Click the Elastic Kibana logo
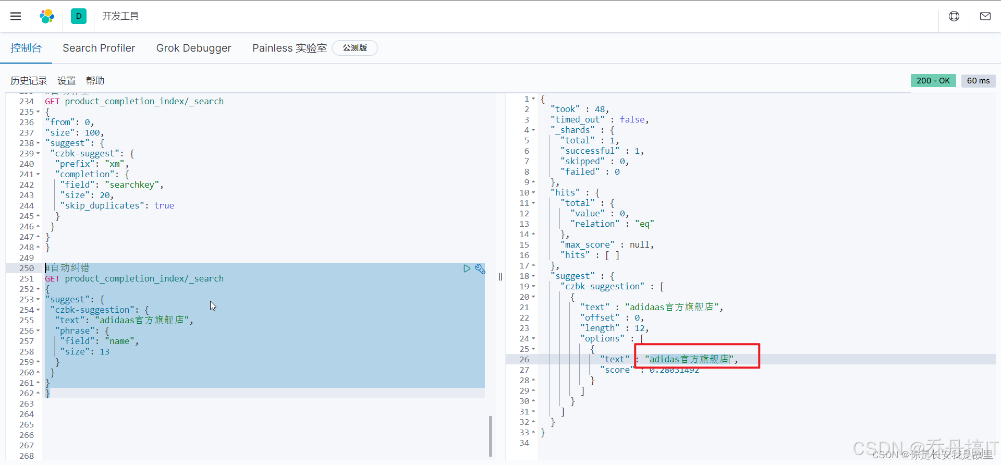 click(47, 16)
